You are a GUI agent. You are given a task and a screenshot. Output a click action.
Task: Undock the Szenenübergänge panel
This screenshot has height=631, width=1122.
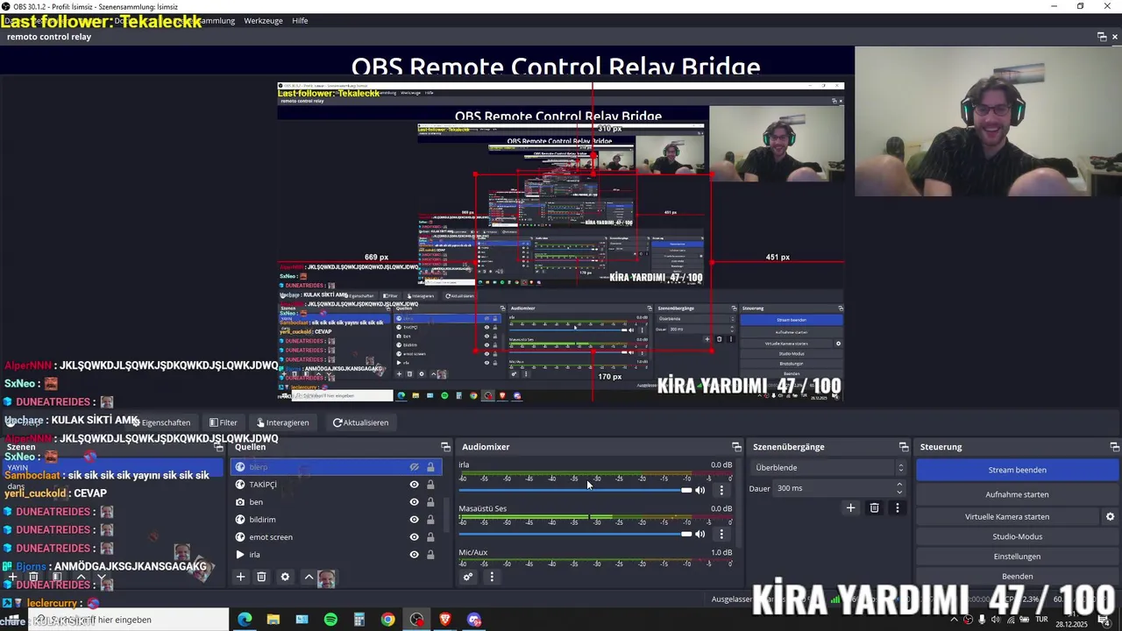[904, 447]
